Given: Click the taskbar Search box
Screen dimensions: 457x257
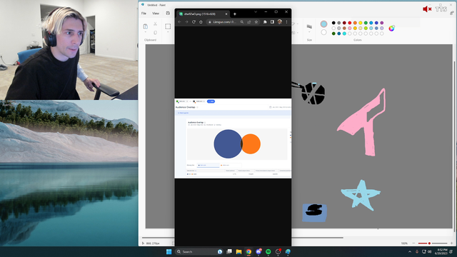Looking at the screenshot, I should (x=199, y=251).
